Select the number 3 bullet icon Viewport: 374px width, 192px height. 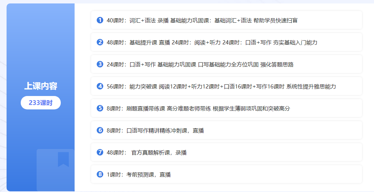pyautogui.click(x=100, y=64)
